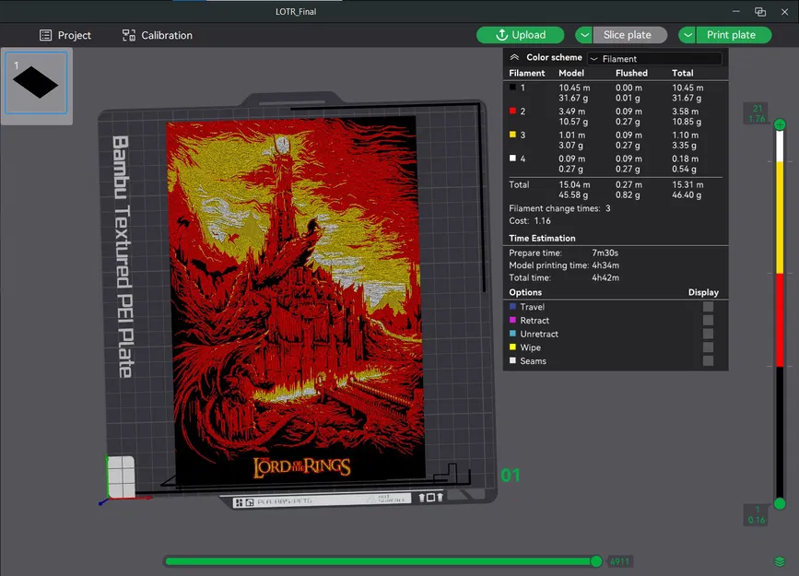Open the Project tab
Viewport: 799px width, 576px height.
click(x=65, y=35)
